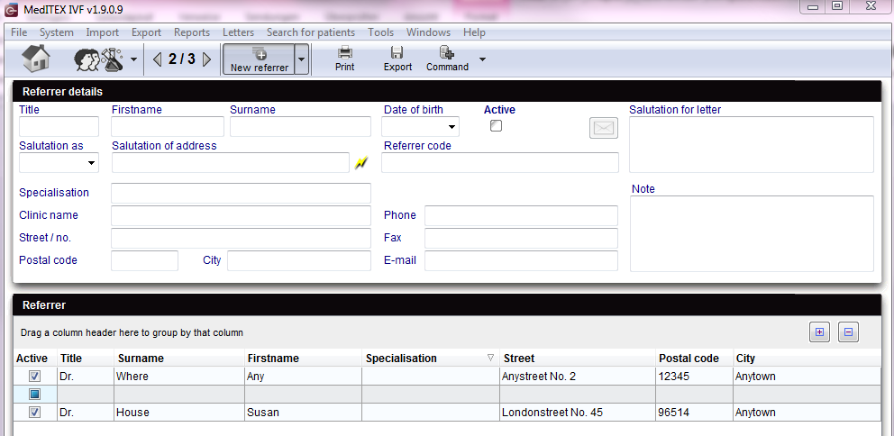Select the 'Anystreet No. 2' cell
This screenshot has width=894, height=436.
(578, 377)
